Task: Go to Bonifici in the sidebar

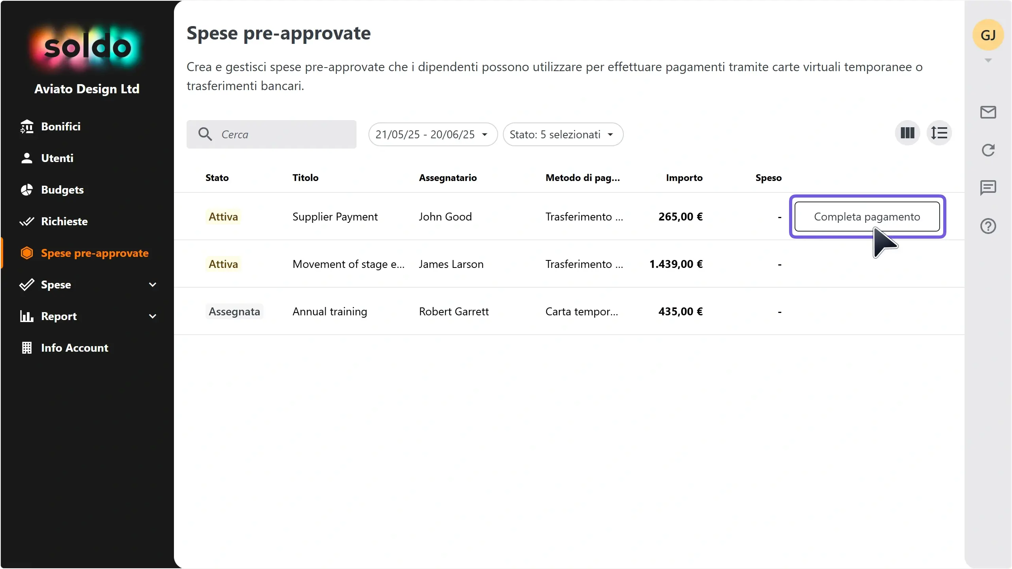Action: (60, 126)
